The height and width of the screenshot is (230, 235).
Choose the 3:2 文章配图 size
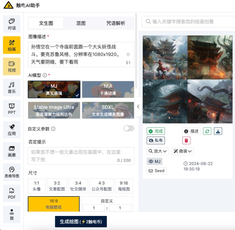coord(57,186)
